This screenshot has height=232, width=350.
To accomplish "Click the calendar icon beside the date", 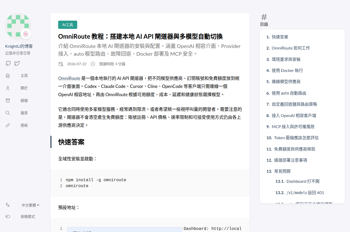I will (61, 64).
